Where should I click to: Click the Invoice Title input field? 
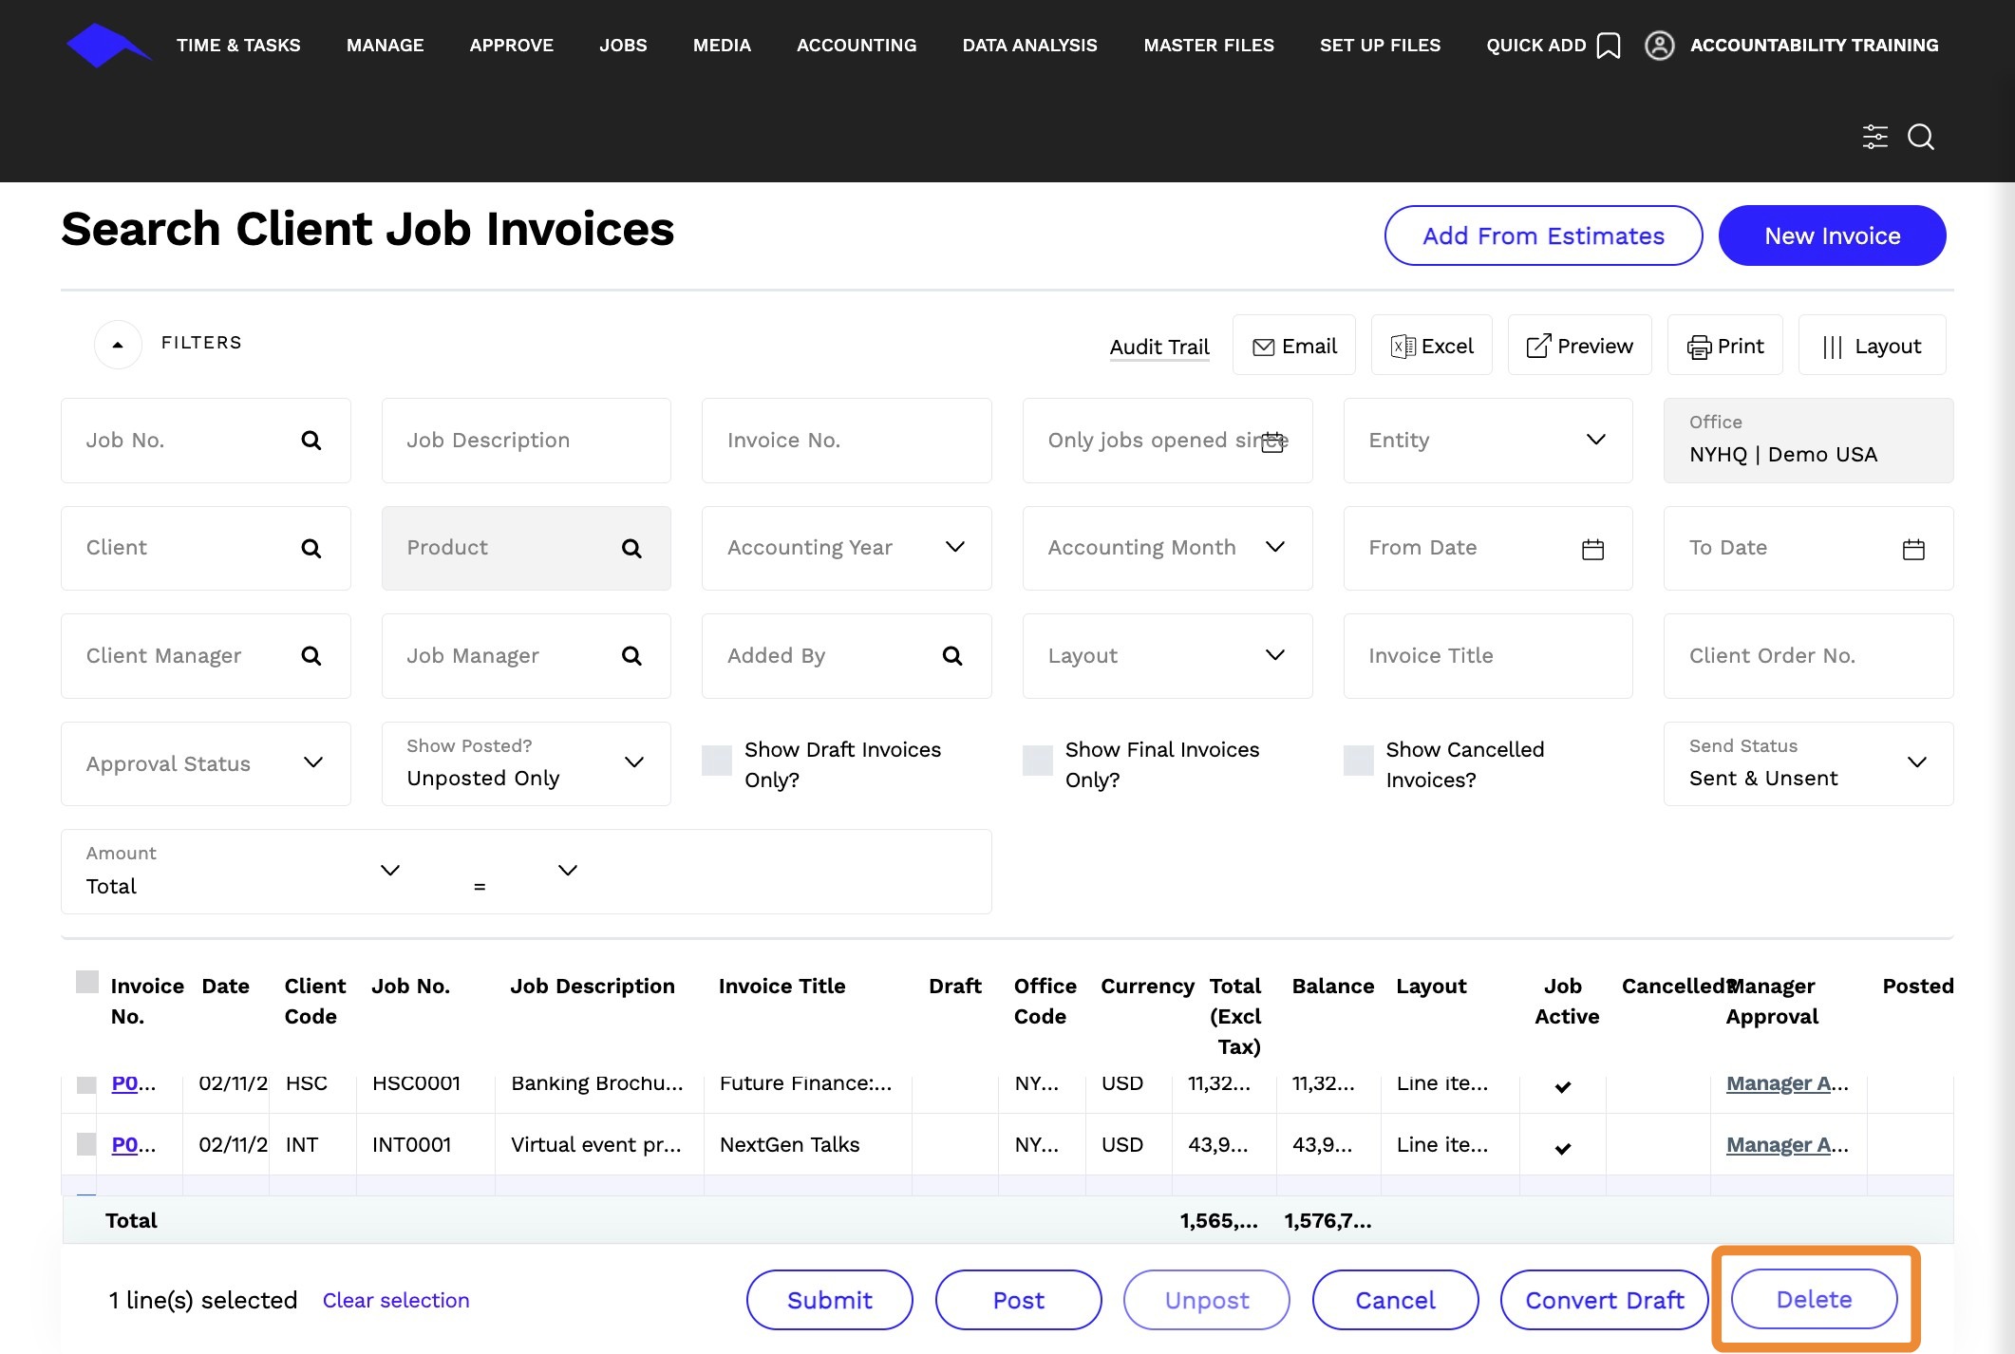(x=1487, y=656)
